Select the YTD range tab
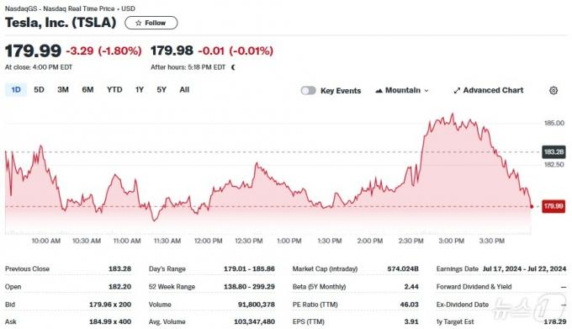The width and height of the screenshot is (572, 329). tap(114, 90)
